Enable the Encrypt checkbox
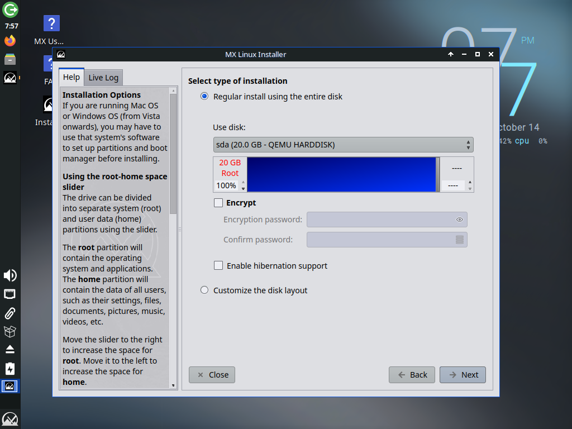The image size is (572, 429). point(218,203)
